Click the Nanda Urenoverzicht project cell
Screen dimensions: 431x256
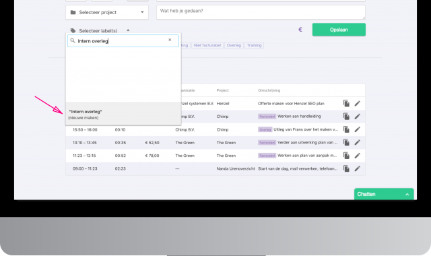(236, 168)
